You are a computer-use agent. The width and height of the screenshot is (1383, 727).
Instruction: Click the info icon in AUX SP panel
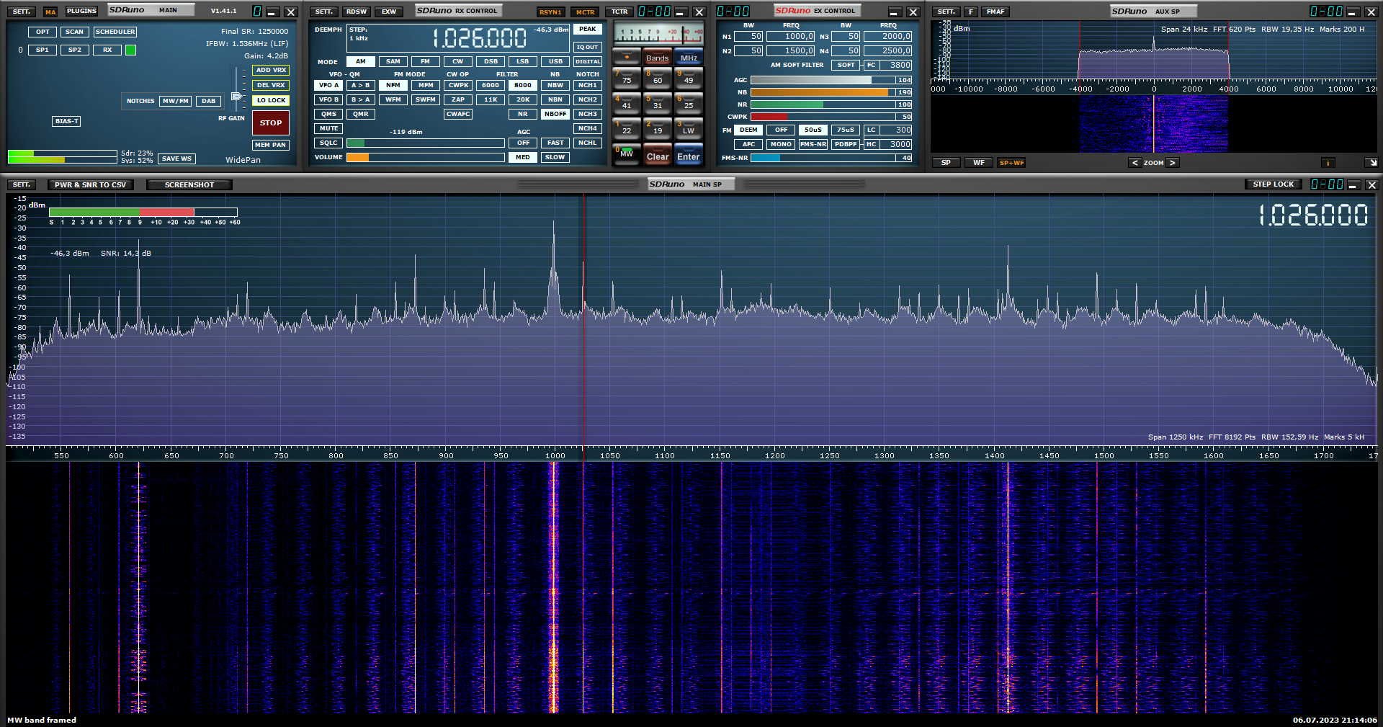[x=1328, y=163]
